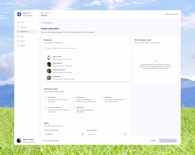This screenshot has height=155, width=195.
Task: Click the Settings gear icon
Action: click(x=18, y=46)
